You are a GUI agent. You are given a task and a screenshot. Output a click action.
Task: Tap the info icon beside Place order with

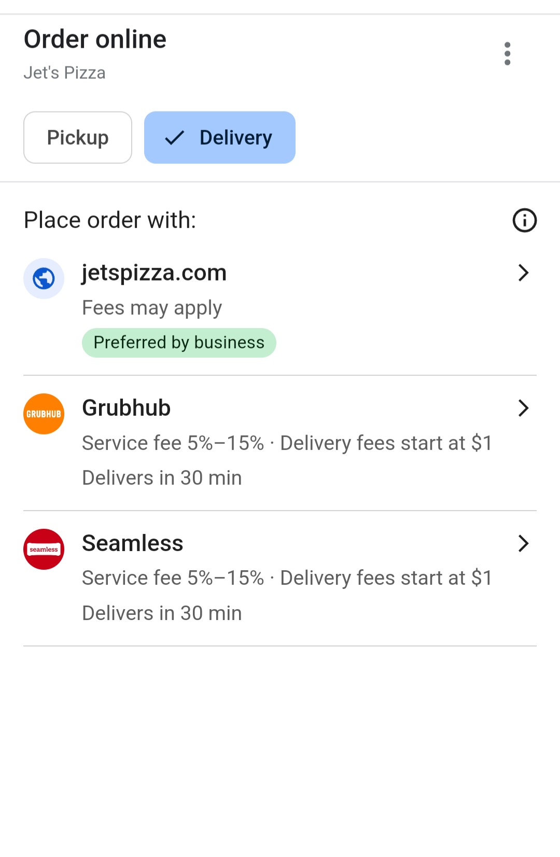[524, 220]
